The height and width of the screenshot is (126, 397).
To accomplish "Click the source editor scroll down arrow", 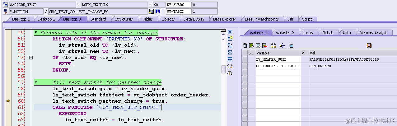I will tap(223, 39).
